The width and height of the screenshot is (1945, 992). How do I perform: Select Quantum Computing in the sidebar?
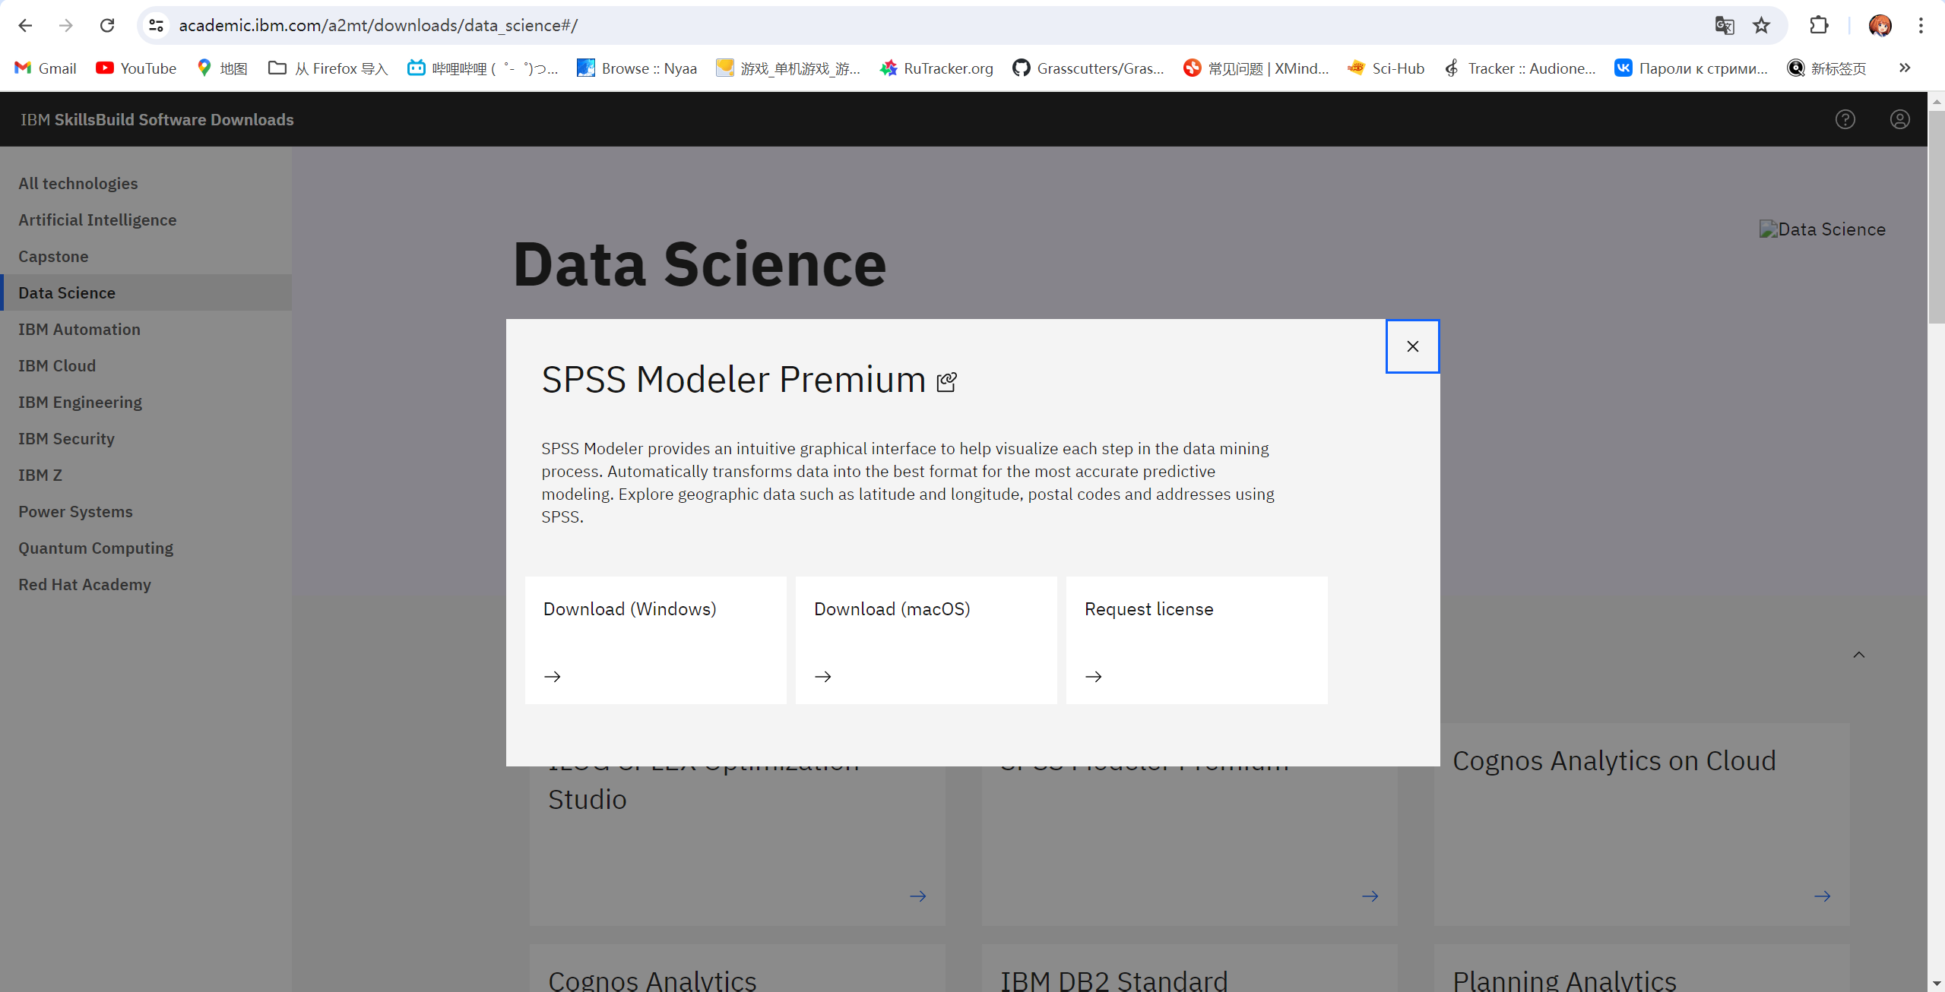point(96,548)
